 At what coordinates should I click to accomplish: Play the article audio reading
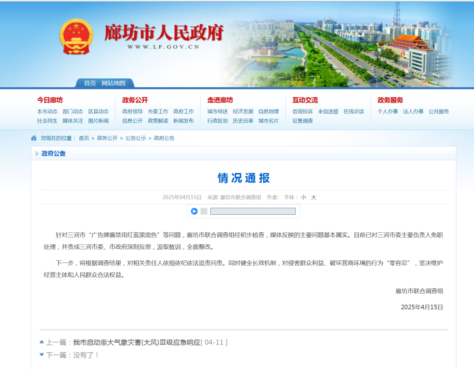click(x=194, y=211)
